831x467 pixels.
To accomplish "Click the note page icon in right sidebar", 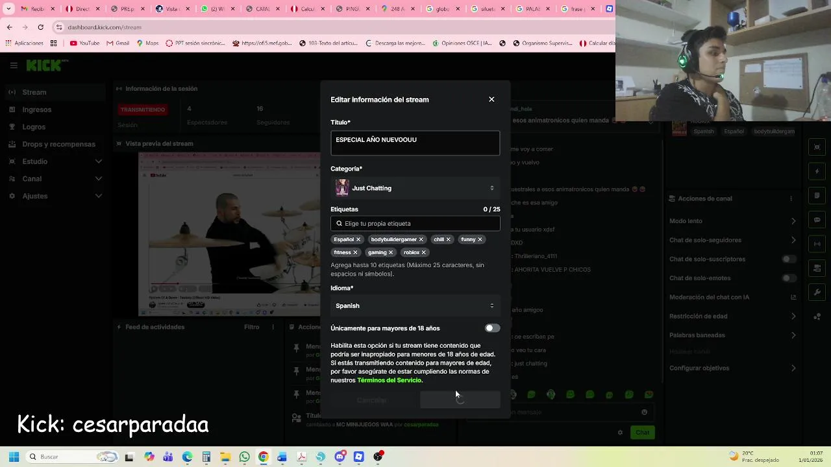I will [x=817, y=195].
